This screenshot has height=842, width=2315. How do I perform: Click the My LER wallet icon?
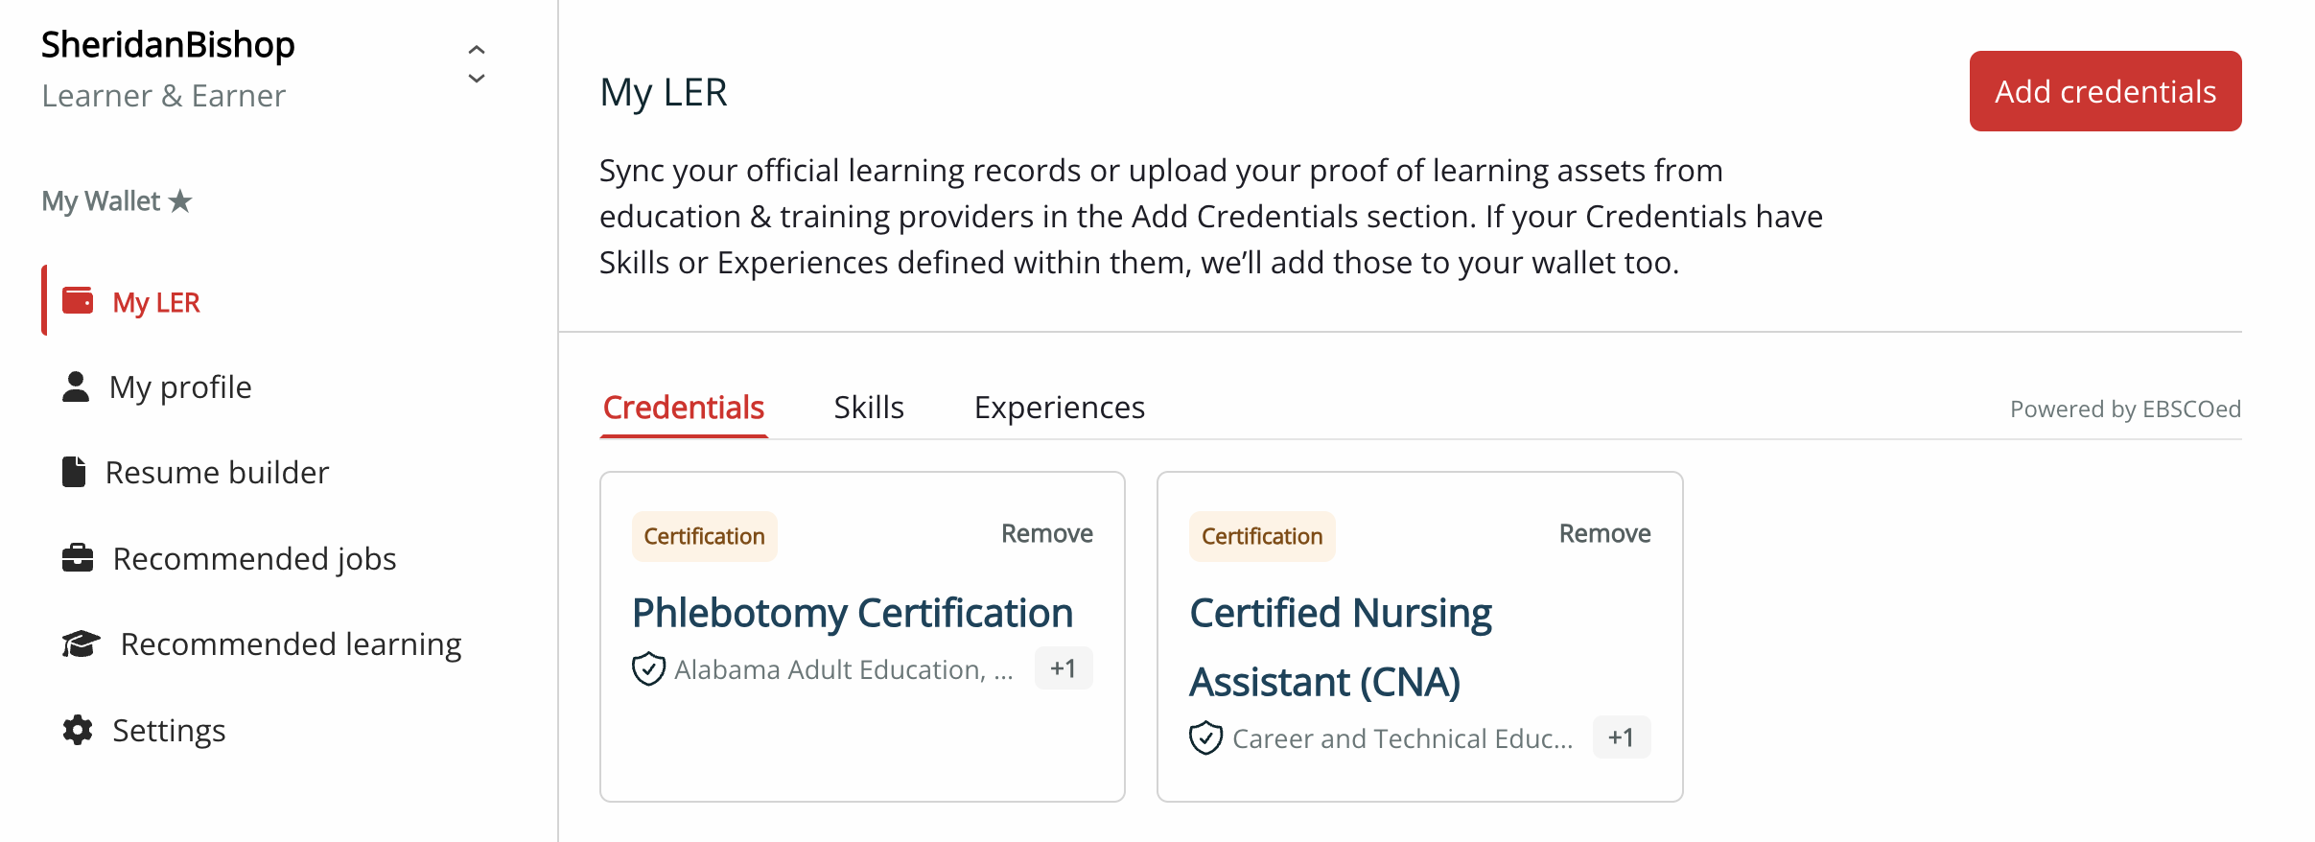pyautogui.click(x=78, y=301)
